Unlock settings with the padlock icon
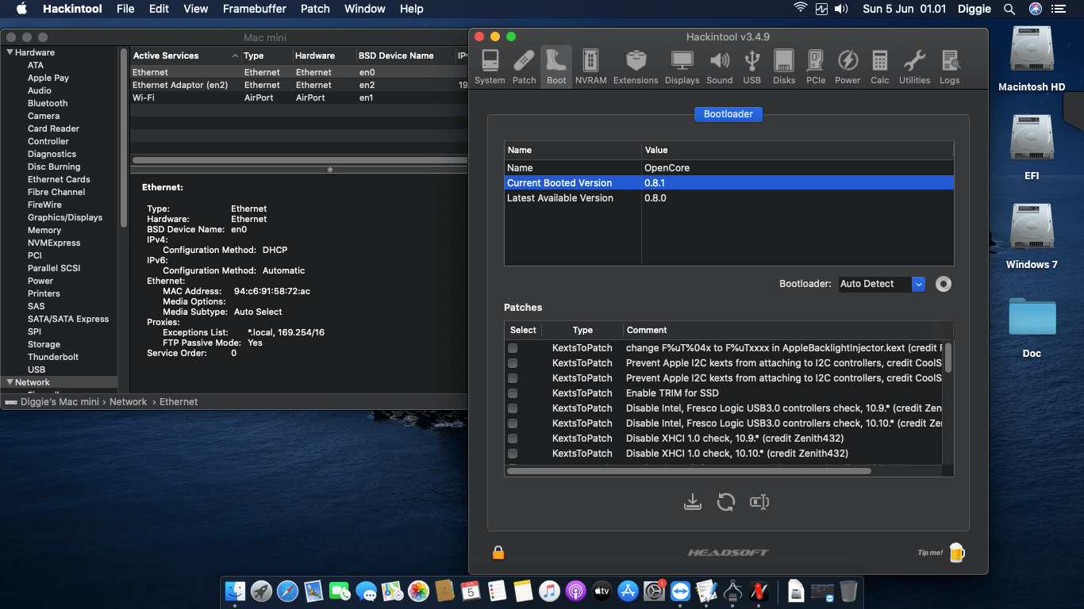Viewport: 1084px width, 609px height. [498, 552]
